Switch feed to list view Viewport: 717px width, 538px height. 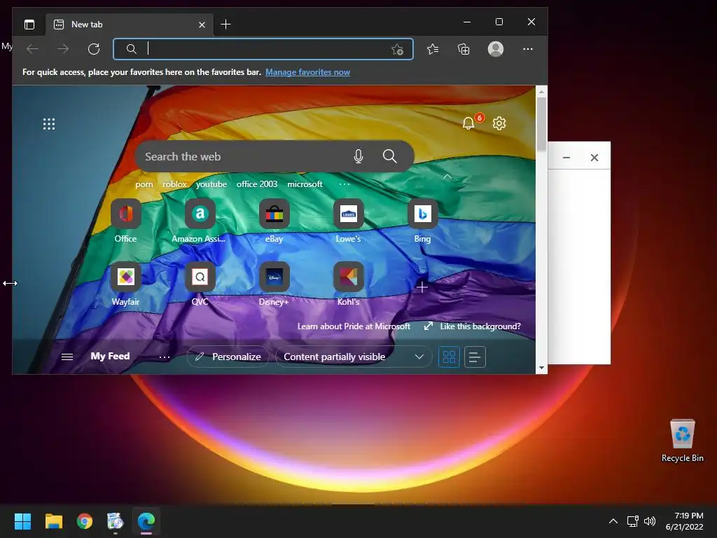pos(475,357)
